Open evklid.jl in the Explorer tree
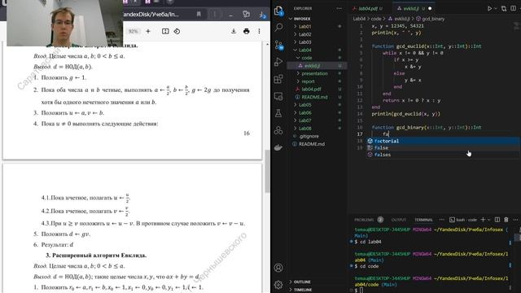Viewport: 521px width, 293px height. click(312, 66)
